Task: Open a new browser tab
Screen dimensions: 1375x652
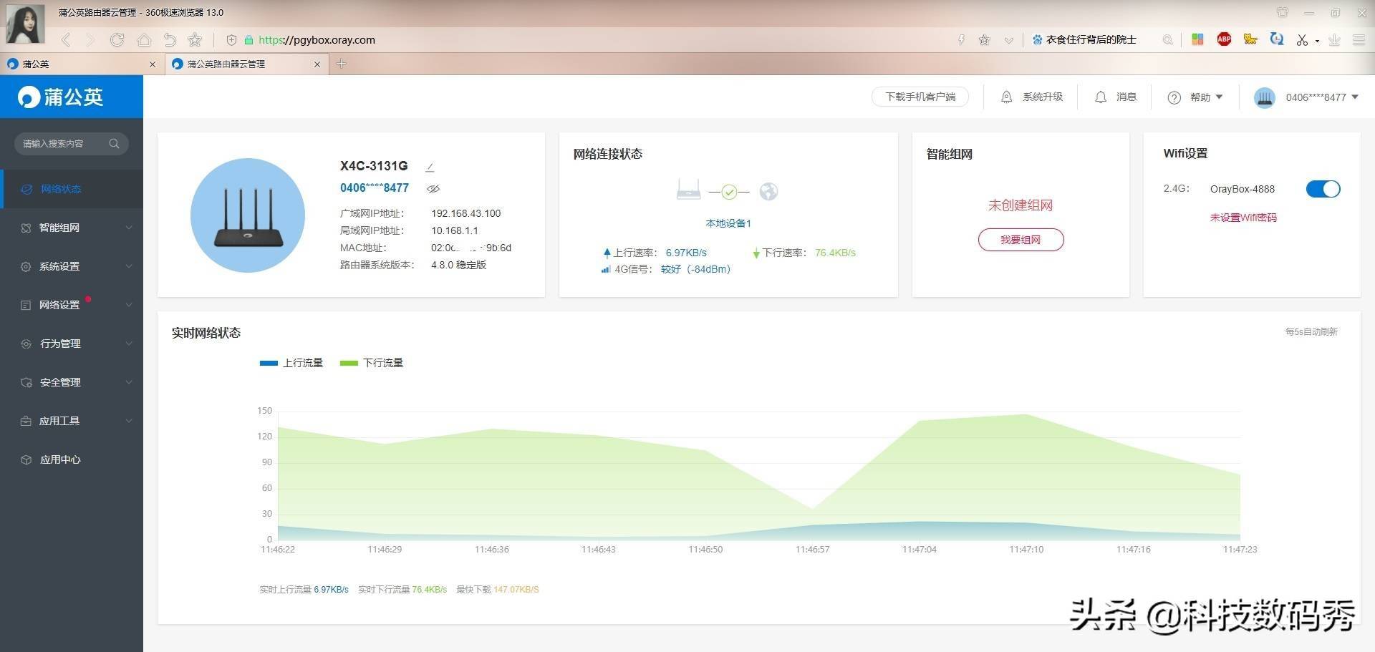Action: click(x=342, y=64)
